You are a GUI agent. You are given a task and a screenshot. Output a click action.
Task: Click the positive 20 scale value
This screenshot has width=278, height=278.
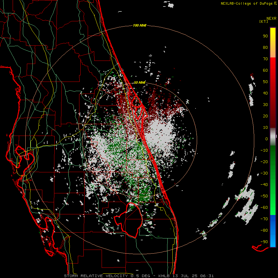click(265, 116)
